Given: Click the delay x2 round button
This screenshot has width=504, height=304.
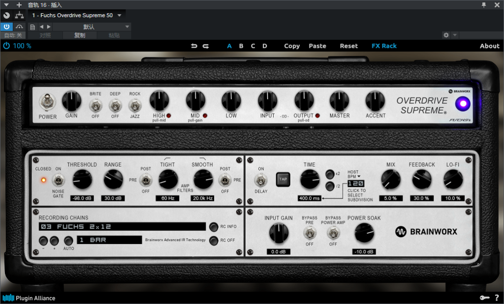Looking at the screenshot, I should [330, 174].
